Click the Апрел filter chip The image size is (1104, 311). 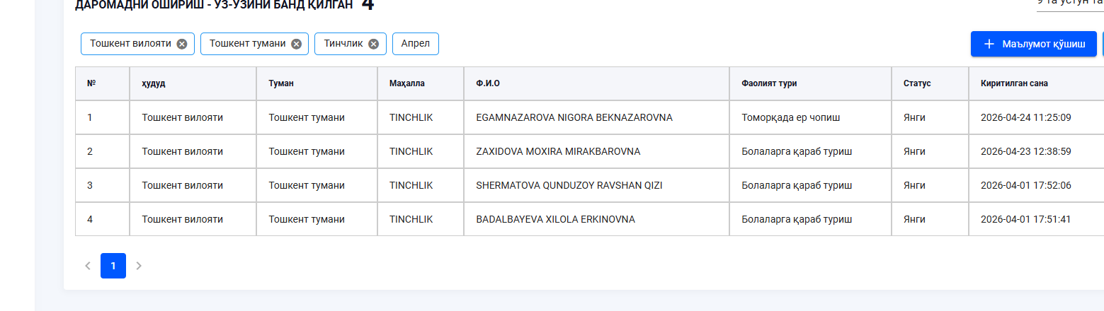[416, 44]
